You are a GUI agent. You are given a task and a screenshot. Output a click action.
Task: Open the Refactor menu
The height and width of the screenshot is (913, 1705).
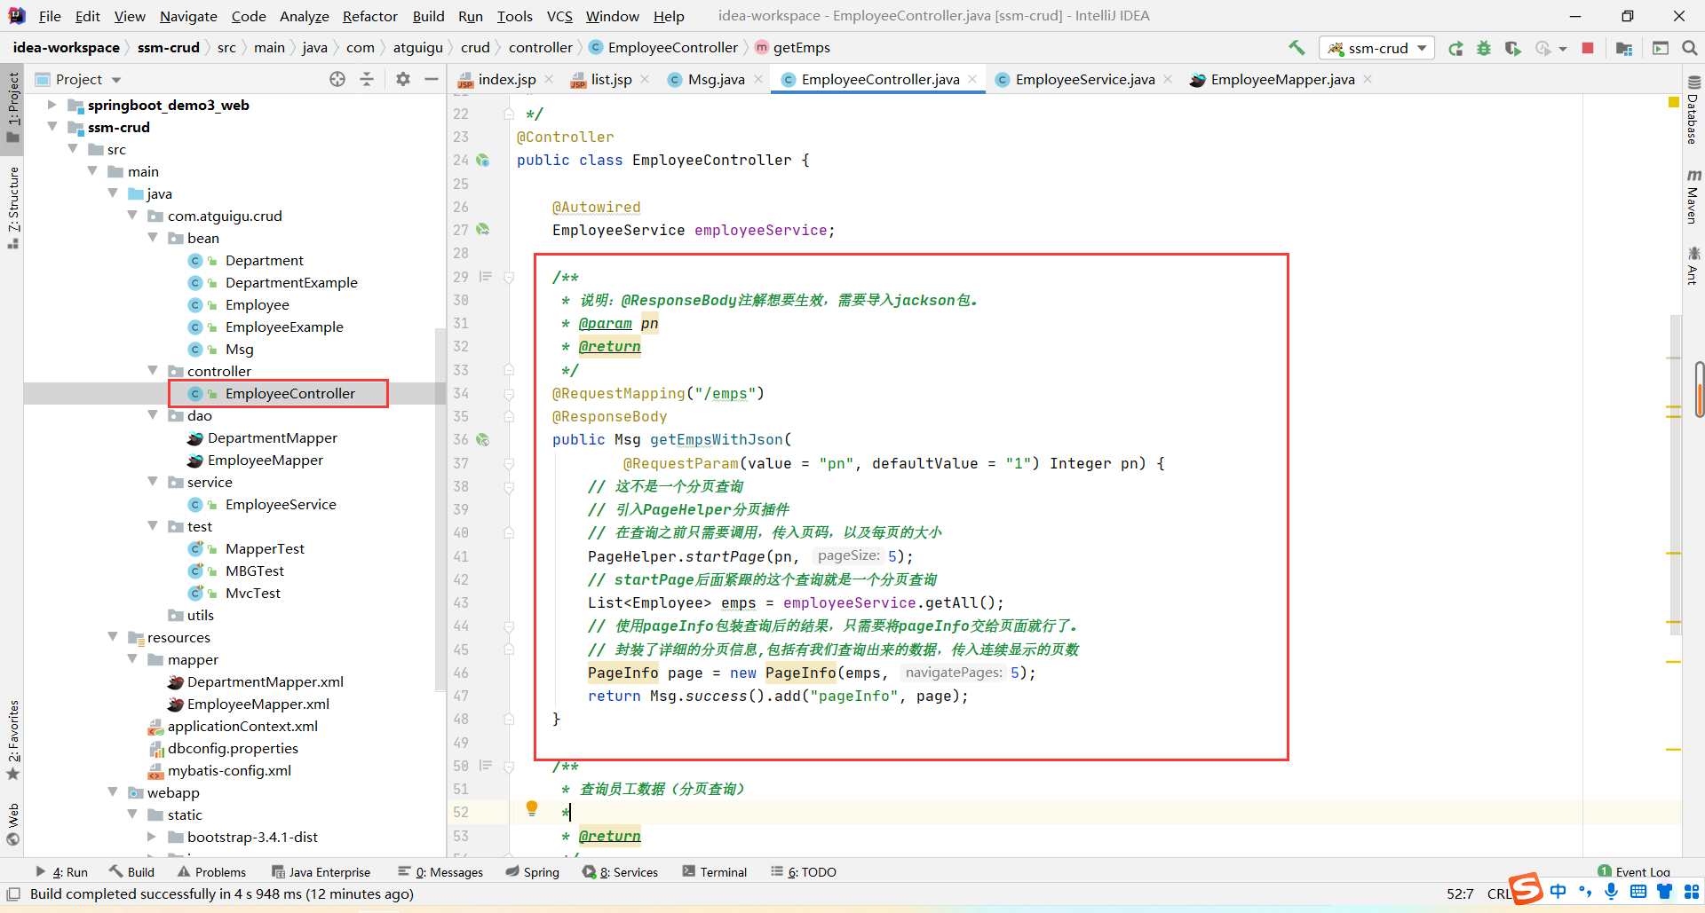(x=369, y=16)
